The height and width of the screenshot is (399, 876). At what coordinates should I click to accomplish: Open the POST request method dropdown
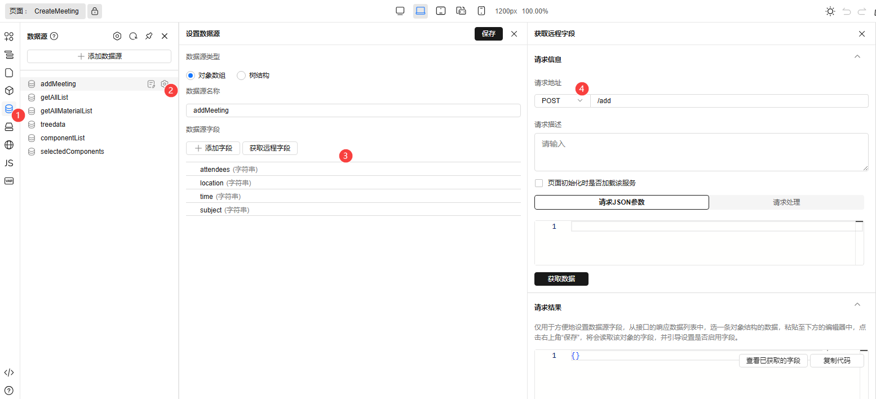[x=561, y=101]
